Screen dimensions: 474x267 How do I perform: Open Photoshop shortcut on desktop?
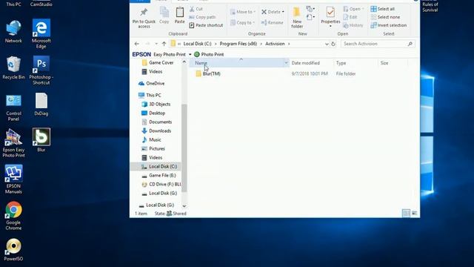(x=41, y=70)
